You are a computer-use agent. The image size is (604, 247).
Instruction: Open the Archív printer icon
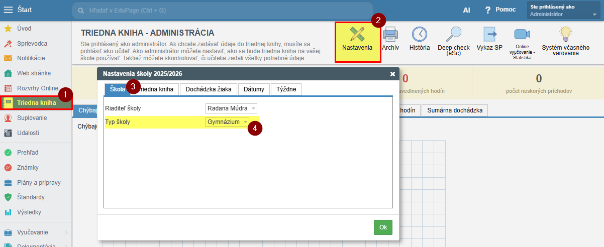click(390, 39)
